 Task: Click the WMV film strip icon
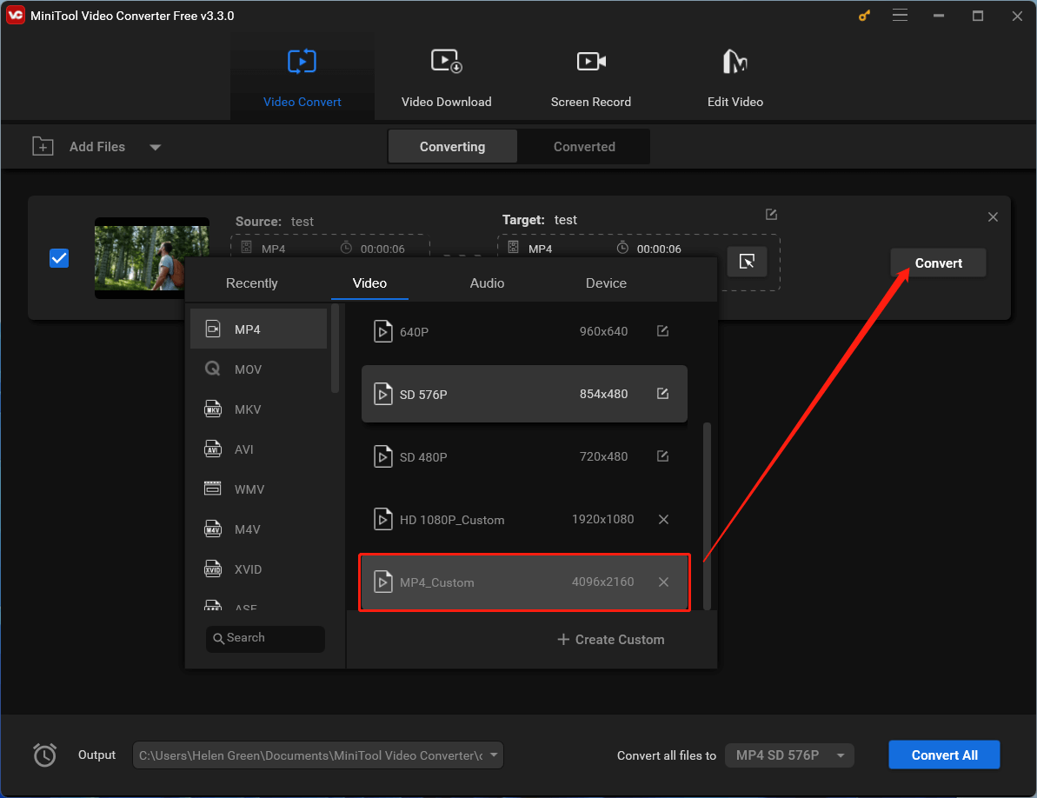212,489
